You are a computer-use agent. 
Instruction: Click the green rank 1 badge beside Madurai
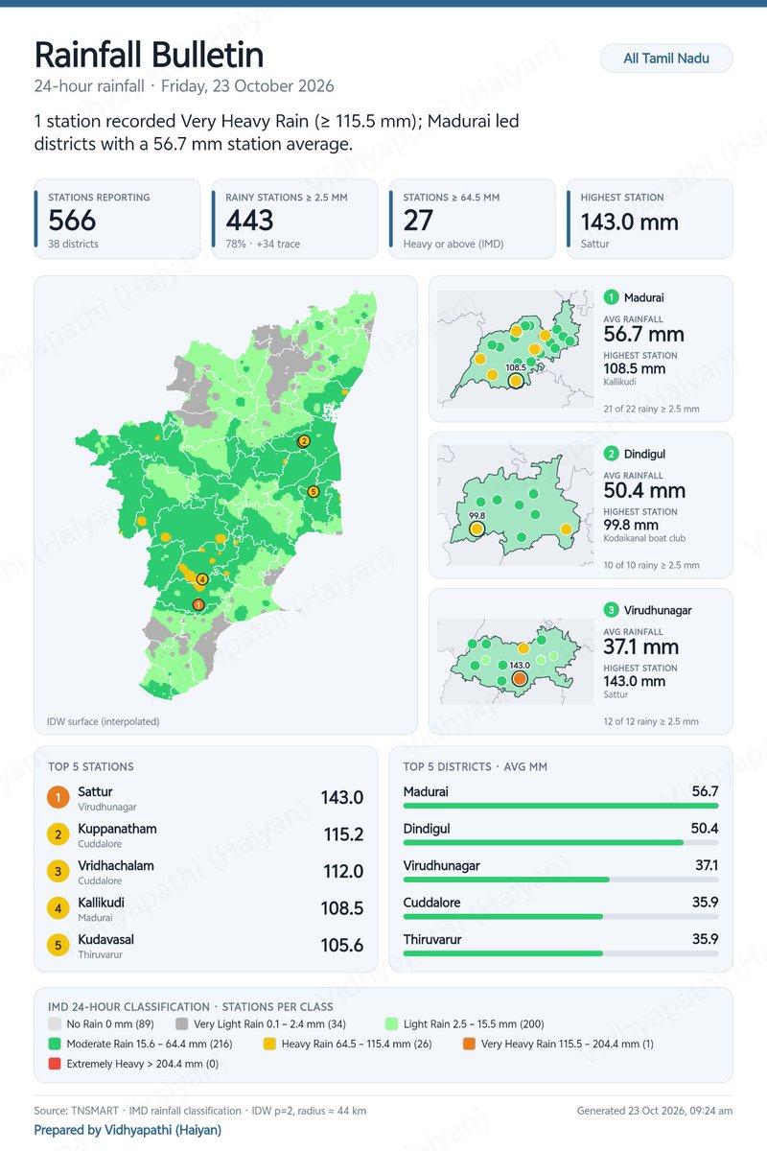tap(612, 297)
